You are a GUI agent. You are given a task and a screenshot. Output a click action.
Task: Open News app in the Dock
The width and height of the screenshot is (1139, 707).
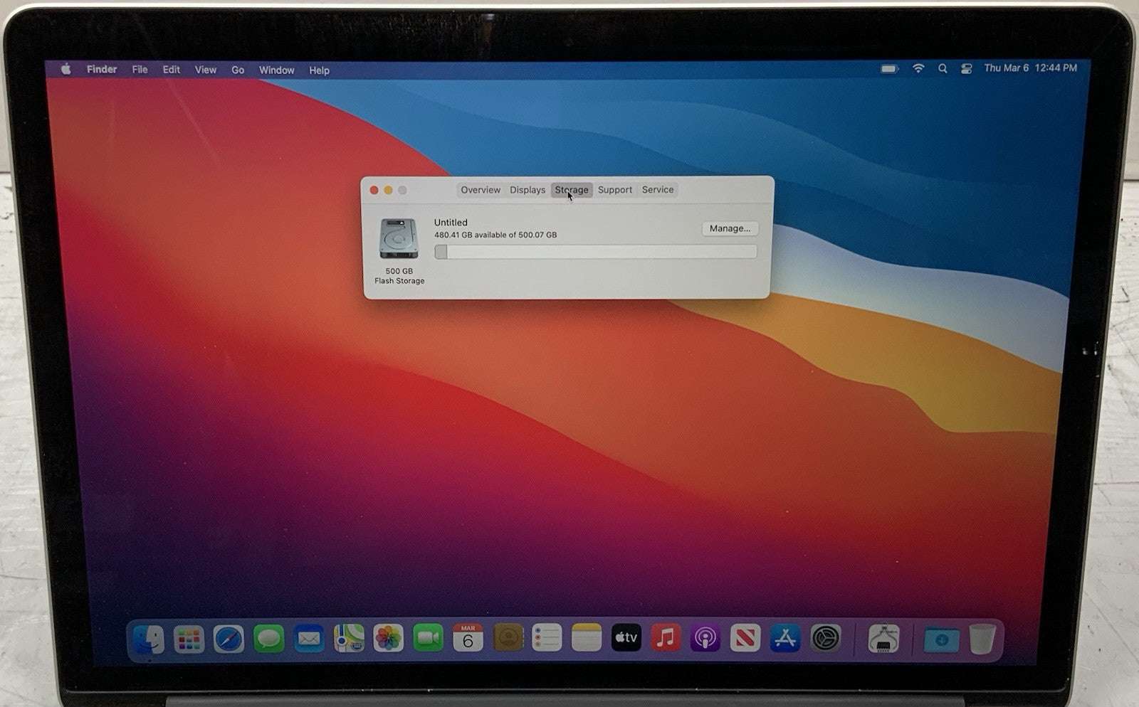click(x=745, y=638)
